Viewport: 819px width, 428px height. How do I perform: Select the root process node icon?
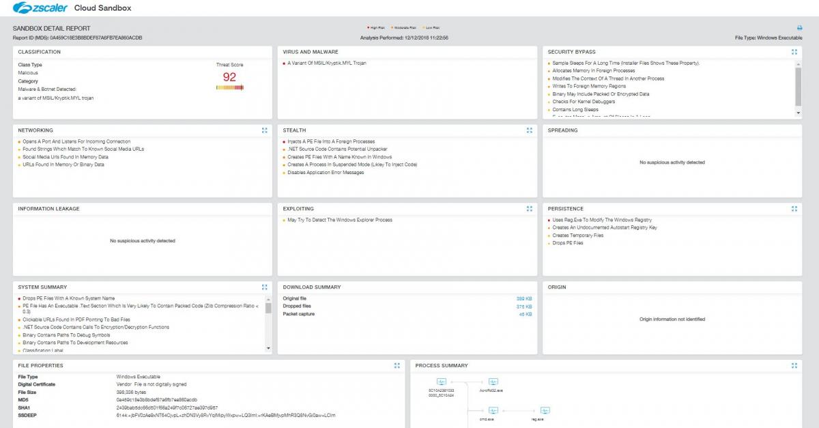pyautogui.click(x=441, y=382)
